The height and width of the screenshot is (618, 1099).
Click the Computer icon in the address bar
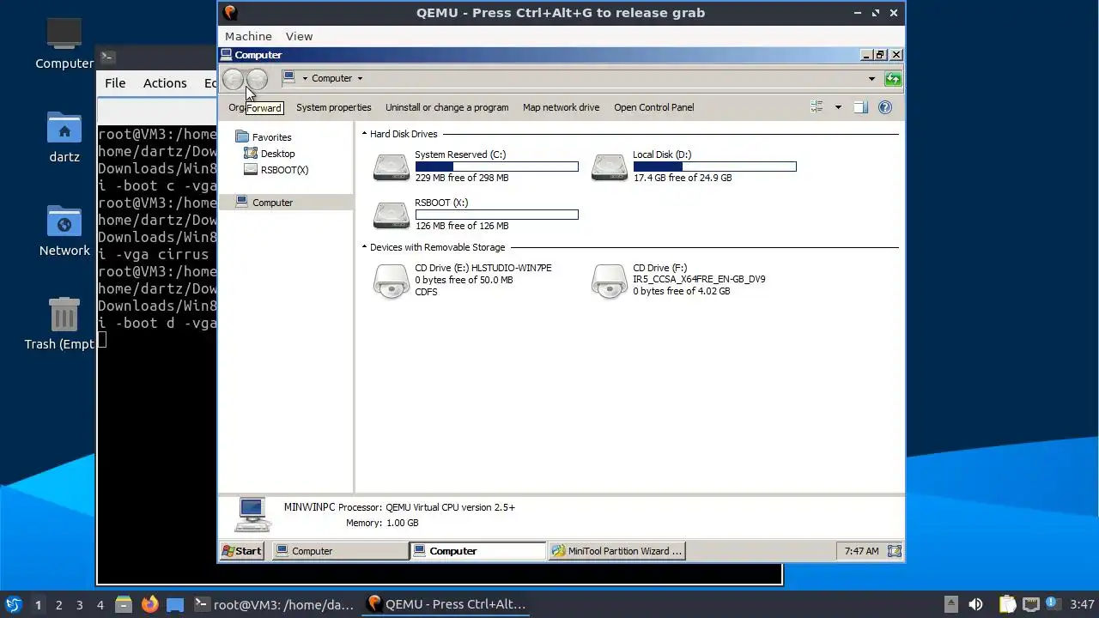(x=289, y=77)
